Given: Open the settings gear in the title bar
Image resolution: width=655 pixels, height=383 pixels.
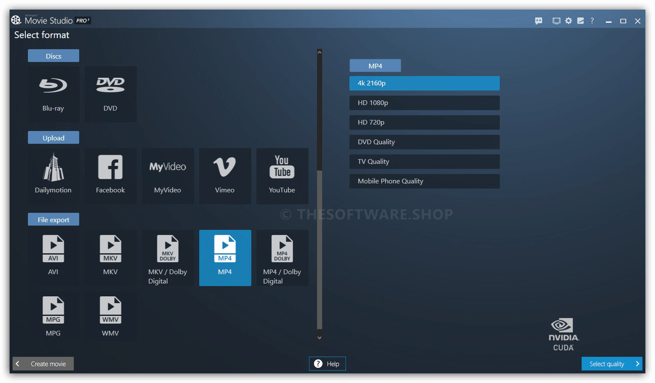Looking at the screenshot, I should [x=568, y=21].
